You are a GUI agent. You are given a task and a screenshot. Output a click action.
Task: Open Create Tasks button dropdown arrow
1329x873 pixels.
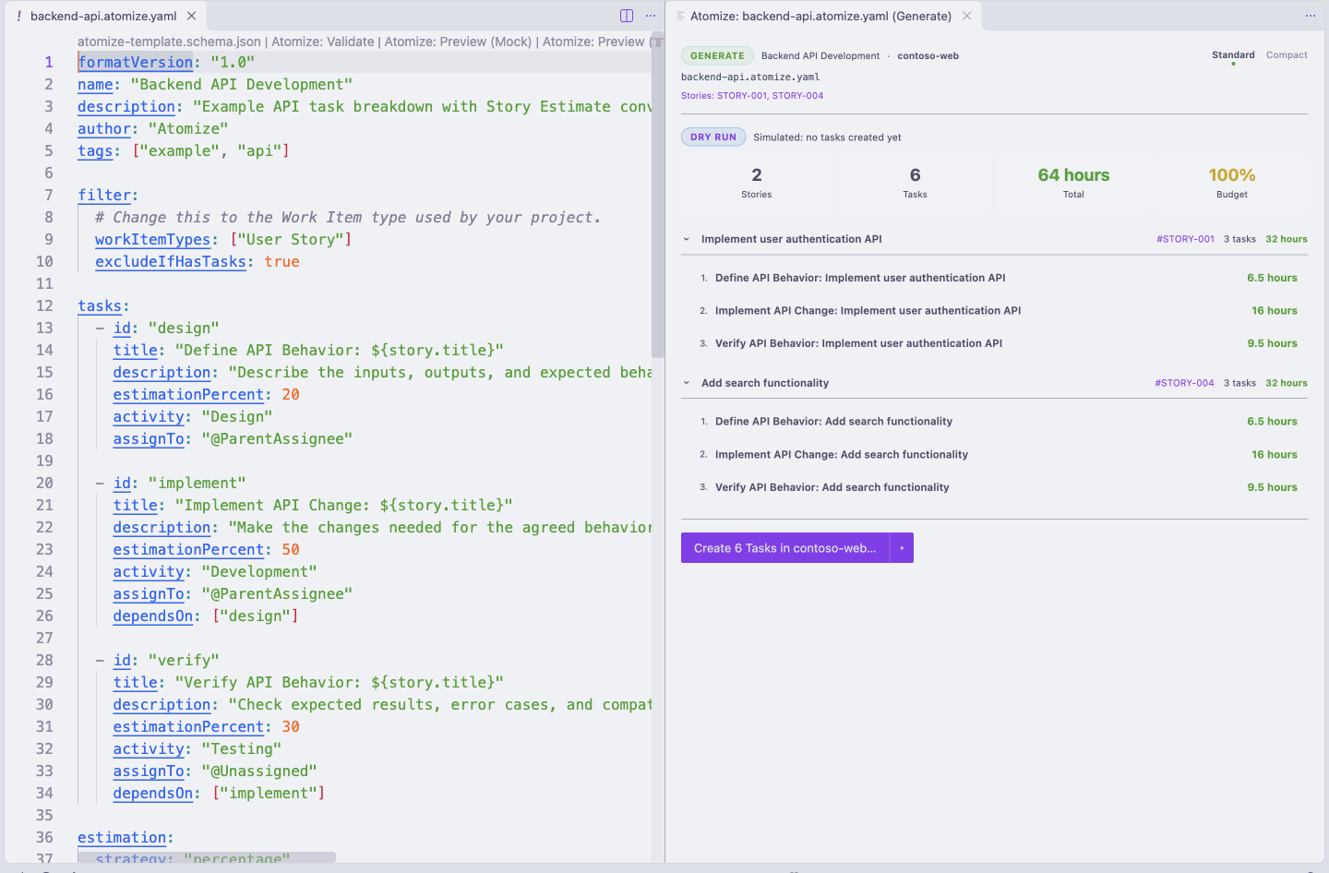[902, 548]
